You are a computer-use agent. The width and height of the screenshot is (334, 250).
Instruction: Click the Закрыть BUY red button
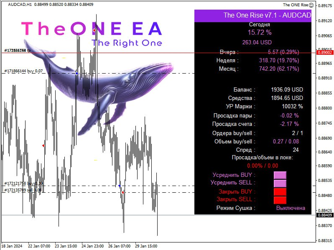280,191
